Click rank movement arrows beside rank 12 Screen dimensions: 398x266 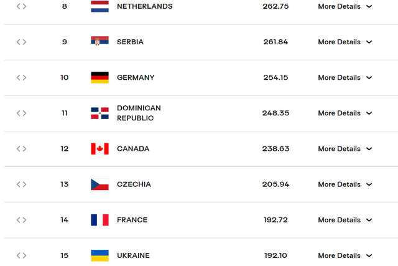[21, 149]
